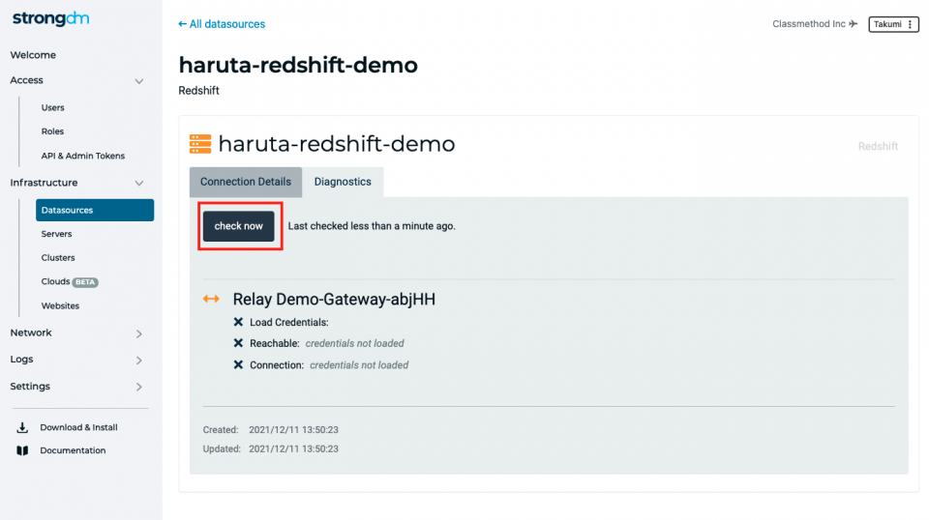This screenshot has width=929, height=520.
Task: Click the X beside Load Credentials
Action: click(238, 322)
